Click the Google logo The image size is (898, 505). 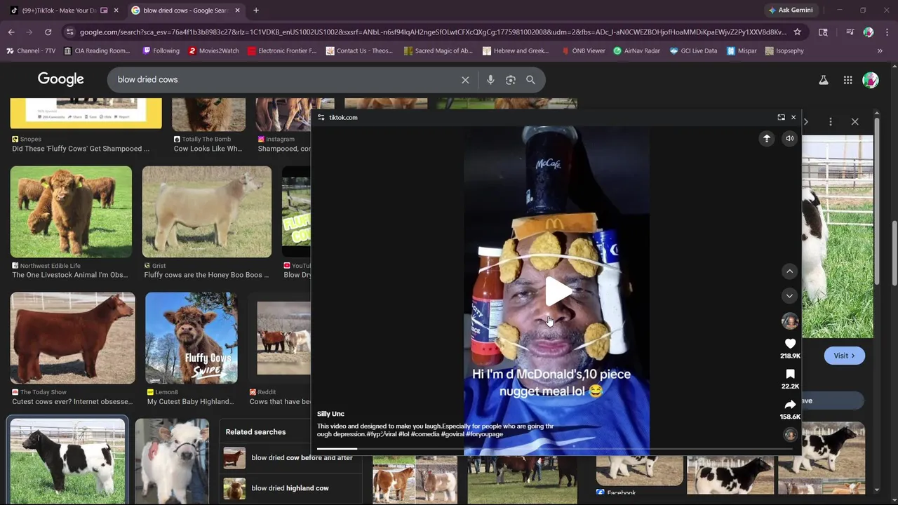coord(61,79)
